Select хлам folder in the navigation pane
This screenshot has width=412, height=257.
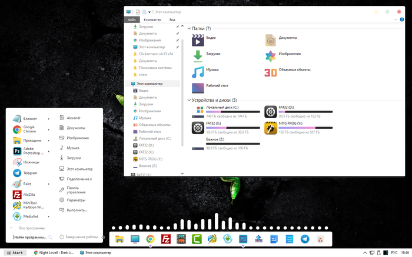[144, 74]
